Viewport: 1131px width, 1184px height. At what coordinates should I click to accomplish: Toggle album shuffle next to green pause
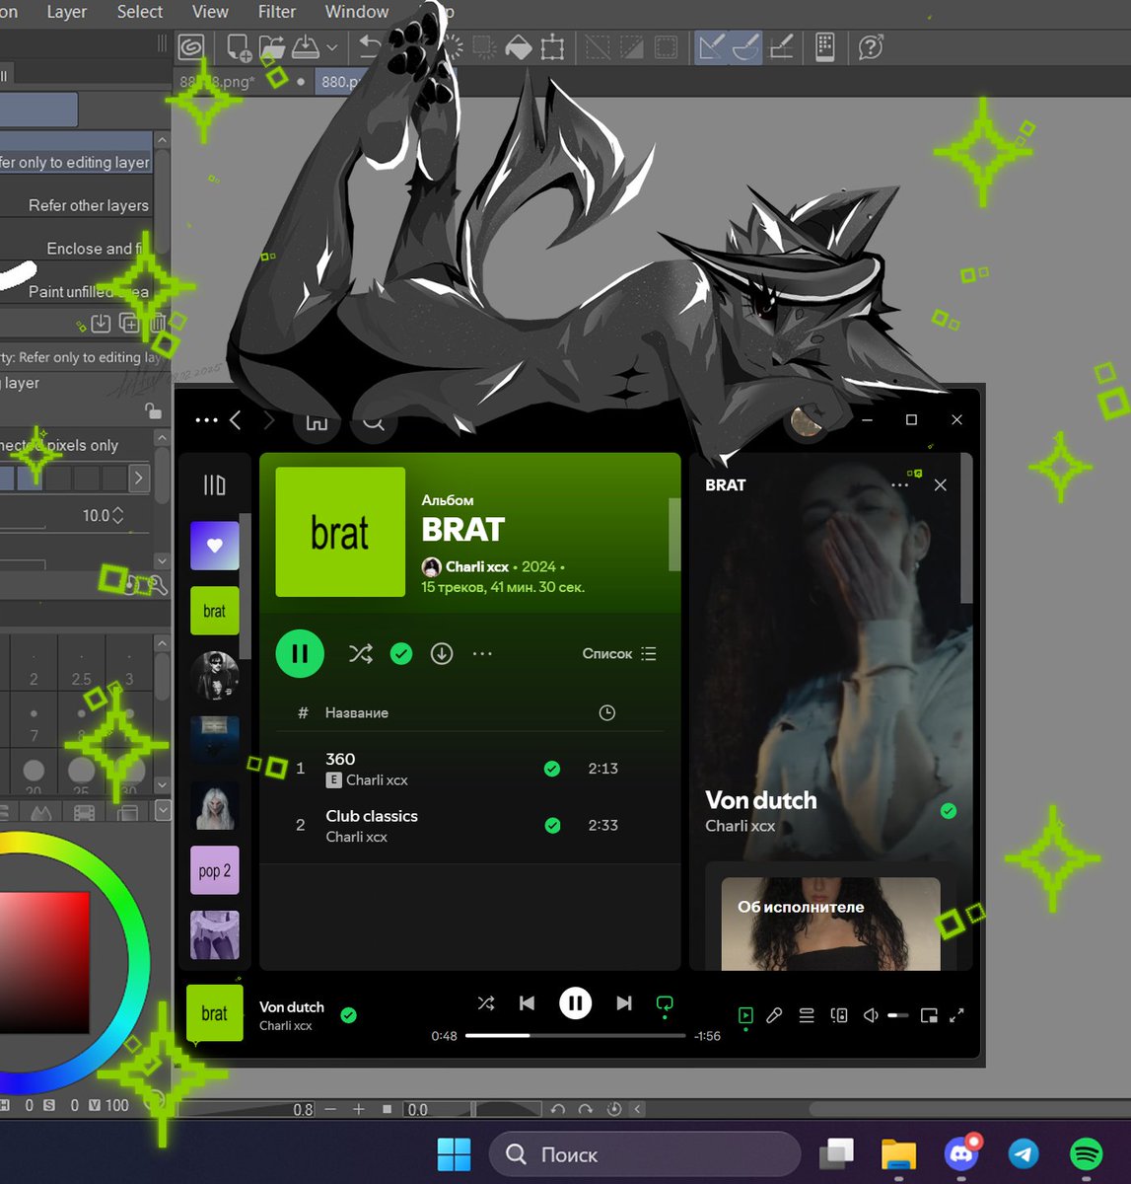pos(361,653)
